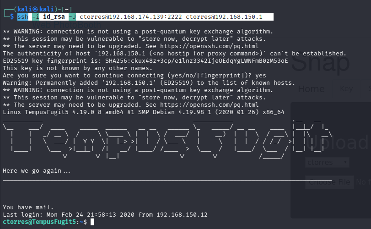The image size is (371, 229).
Task: Open the ctorres dropdown in background page
Action: click(x=327, y=162)
